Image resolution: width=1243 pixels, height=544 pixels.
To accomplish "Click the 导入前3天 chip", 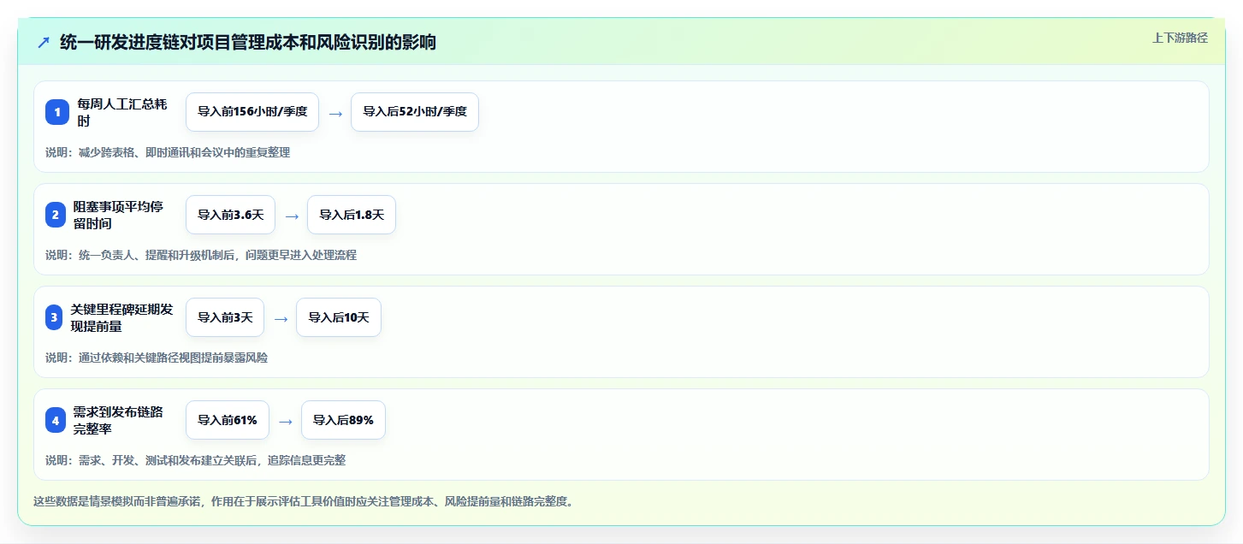I will click(x=225, y=317).
